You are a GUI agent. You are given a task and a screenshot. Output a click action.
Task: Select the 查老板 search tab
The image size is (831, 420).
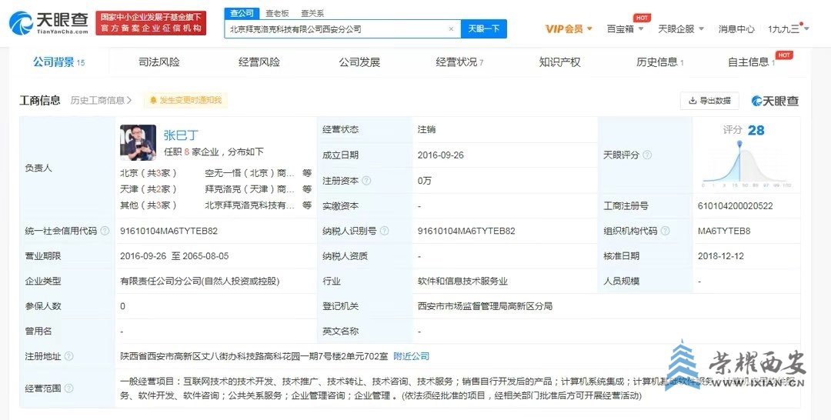point(277,13)
